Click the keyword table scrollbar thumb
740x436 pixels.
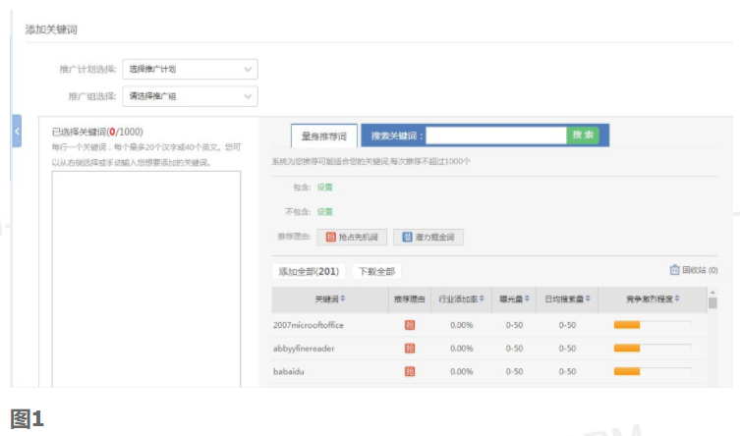pos(712,303)
